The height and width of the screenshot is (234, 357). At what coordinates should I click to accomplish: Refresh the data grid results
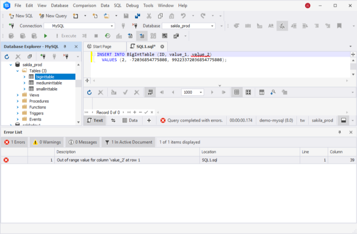[89, 92]
